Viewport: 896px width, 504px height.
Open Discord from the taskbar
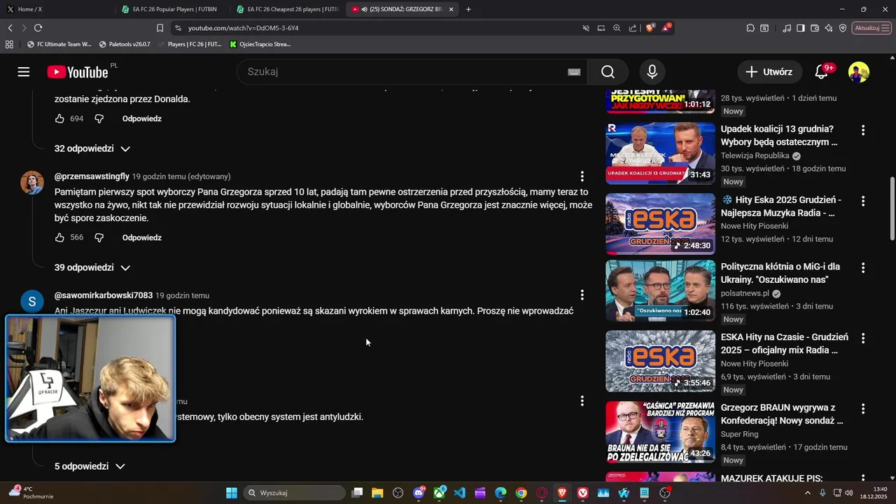click(x=419, y=493)
